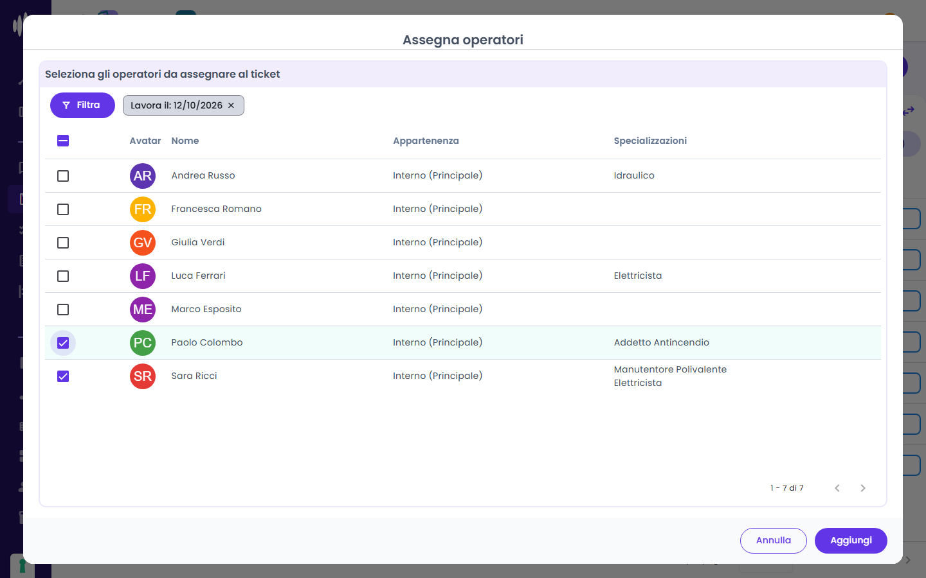Viewport: 926px width, 578px height.
Task: Click the Aggiungi button
Action: tap(851, 541)
